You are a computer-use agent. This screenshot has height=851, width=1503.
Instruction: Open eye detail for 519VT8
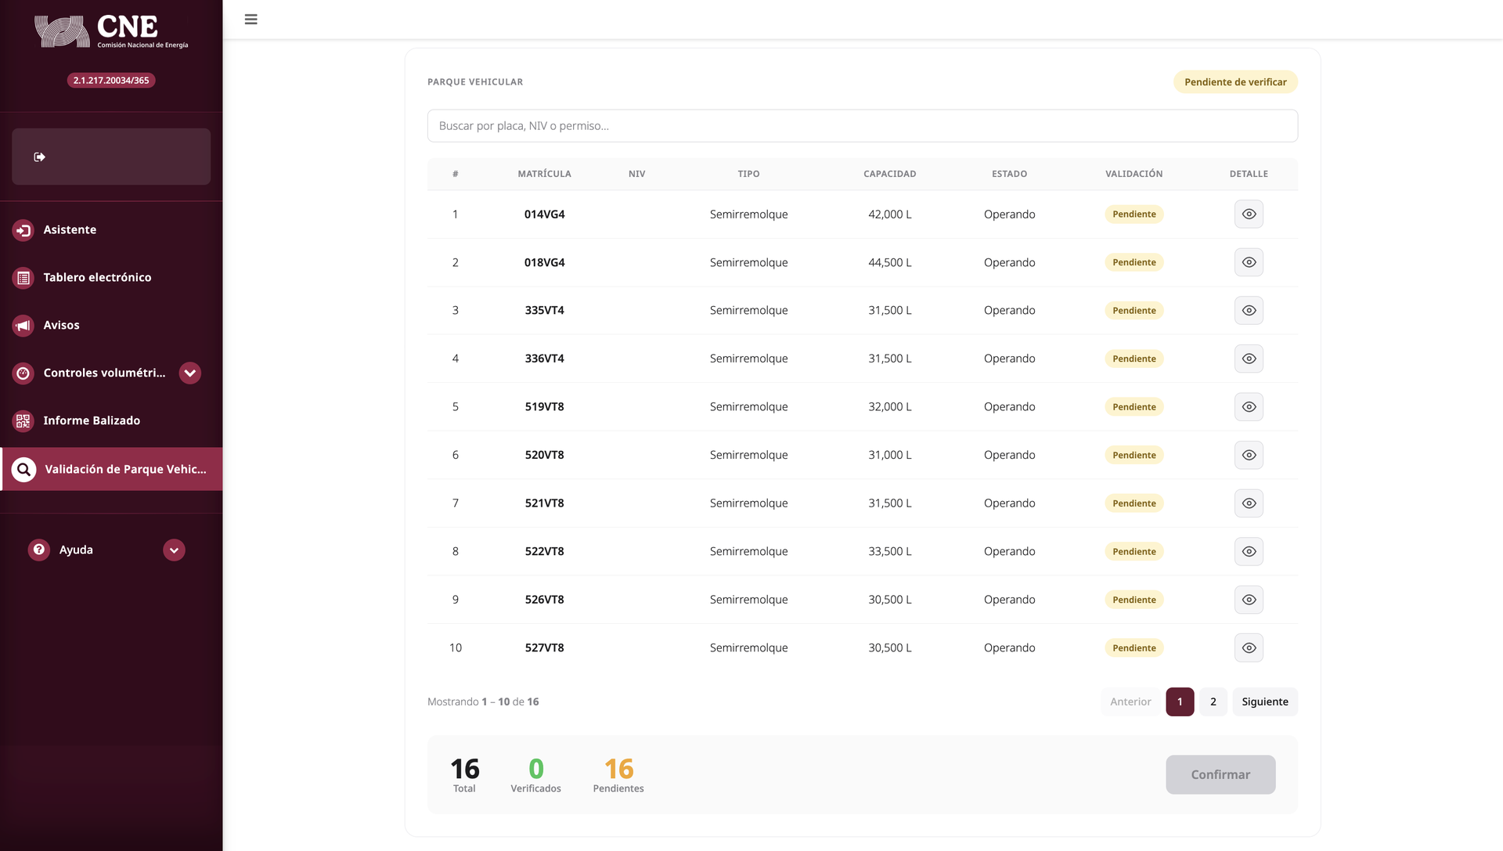click(1249, 407)
